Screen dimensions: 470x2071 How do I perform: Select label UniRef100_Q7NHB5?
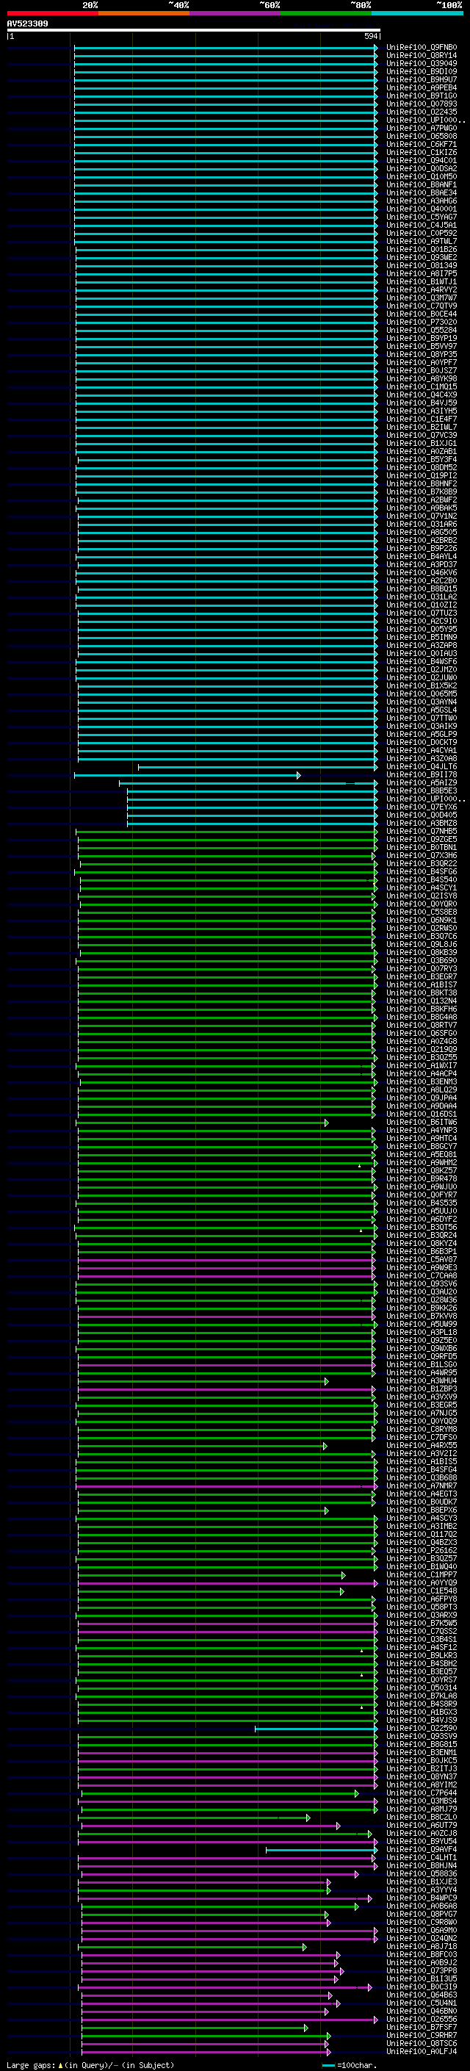(422, 832)
